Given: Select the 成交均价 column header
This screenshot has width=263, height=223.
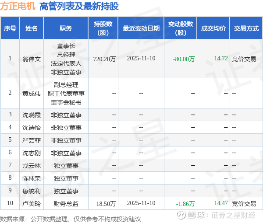Looking at the screenshot, I should (213, 28).
